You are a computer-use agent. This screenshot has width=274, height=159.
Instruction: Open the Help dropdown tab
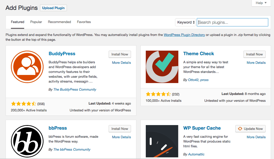point(261,3)
